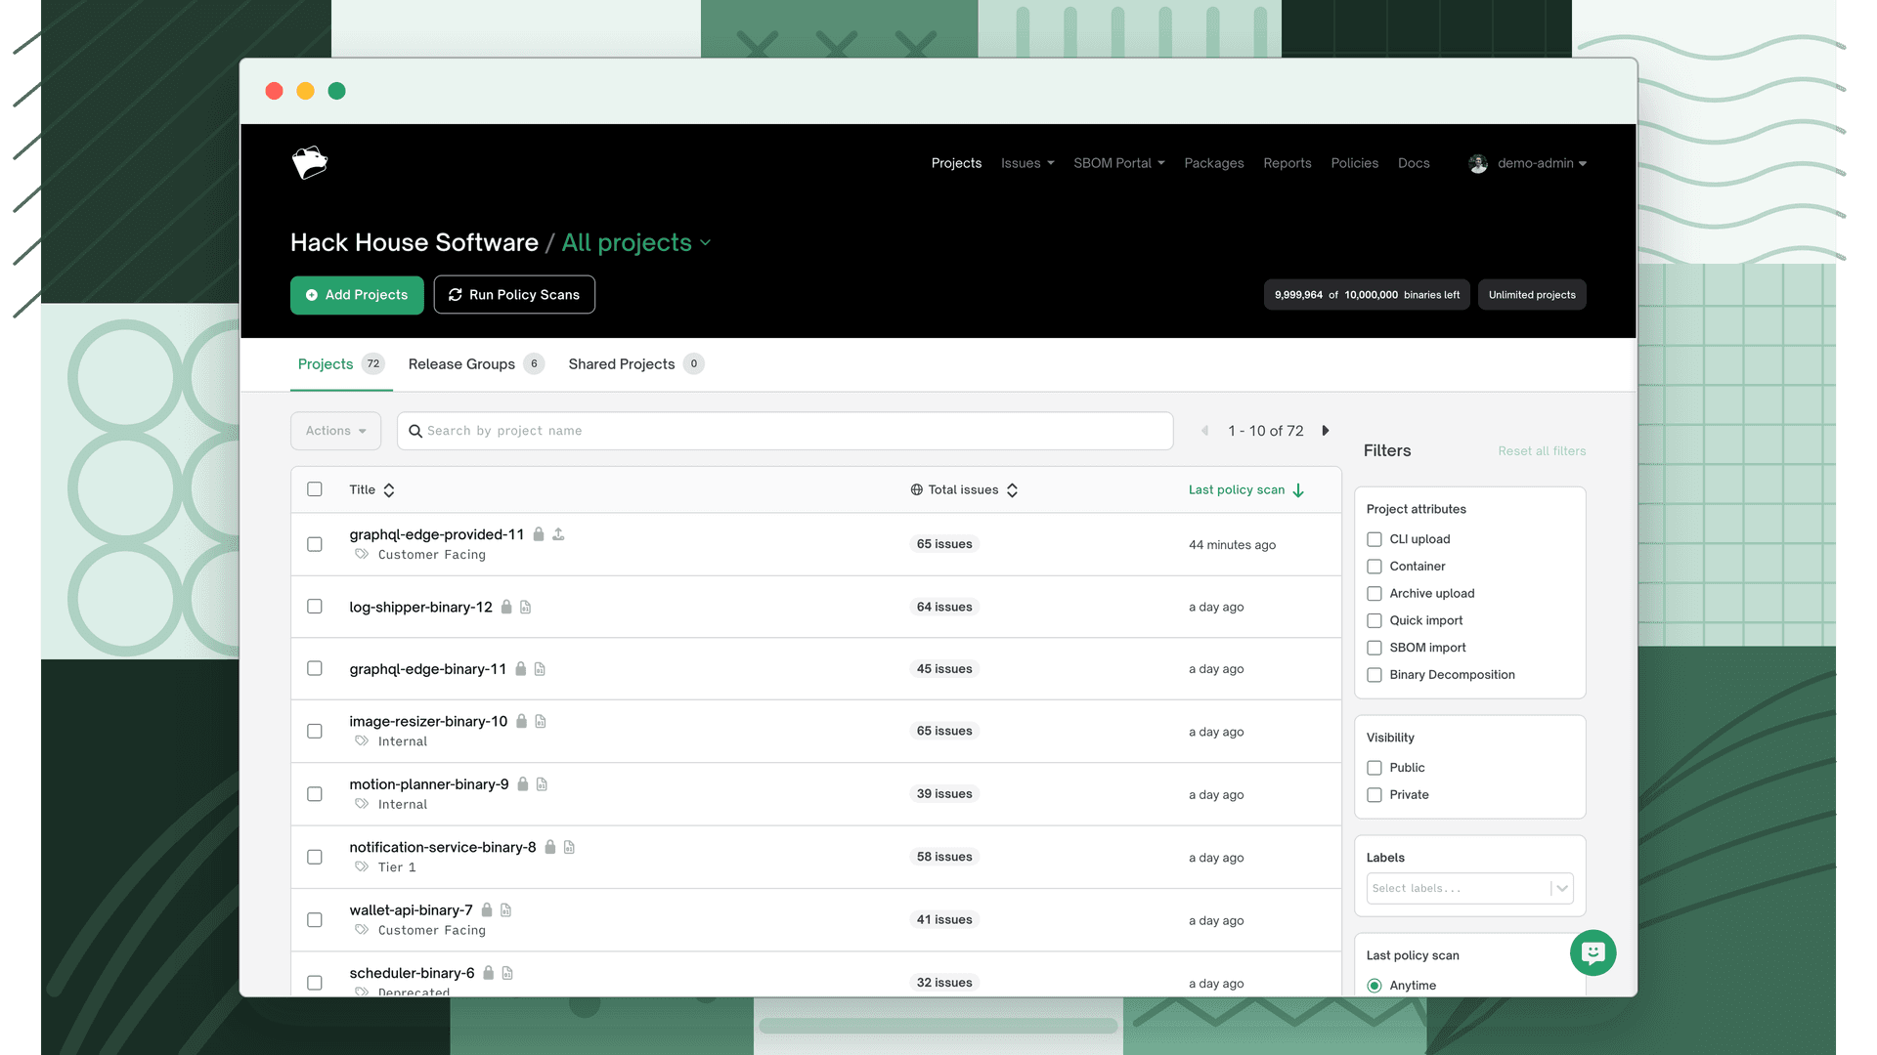Select the graphql-edge-provided-11 row checkbox
This screenshot has width=1877, height=1055.
point(315,544)
